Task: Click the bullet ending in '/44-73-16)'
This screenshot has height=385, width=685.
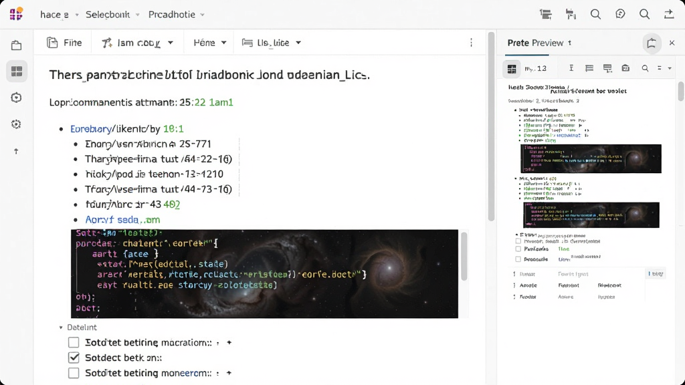Action: 158,189
